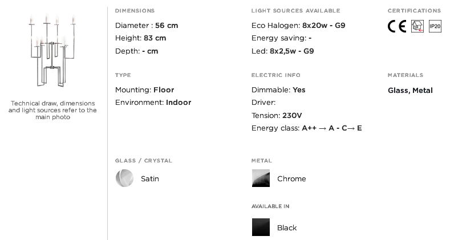Select the Chrome metal finish swatch
Image resolution: width=450 pixels, height=240 pixels.
[x=261, y=178]
